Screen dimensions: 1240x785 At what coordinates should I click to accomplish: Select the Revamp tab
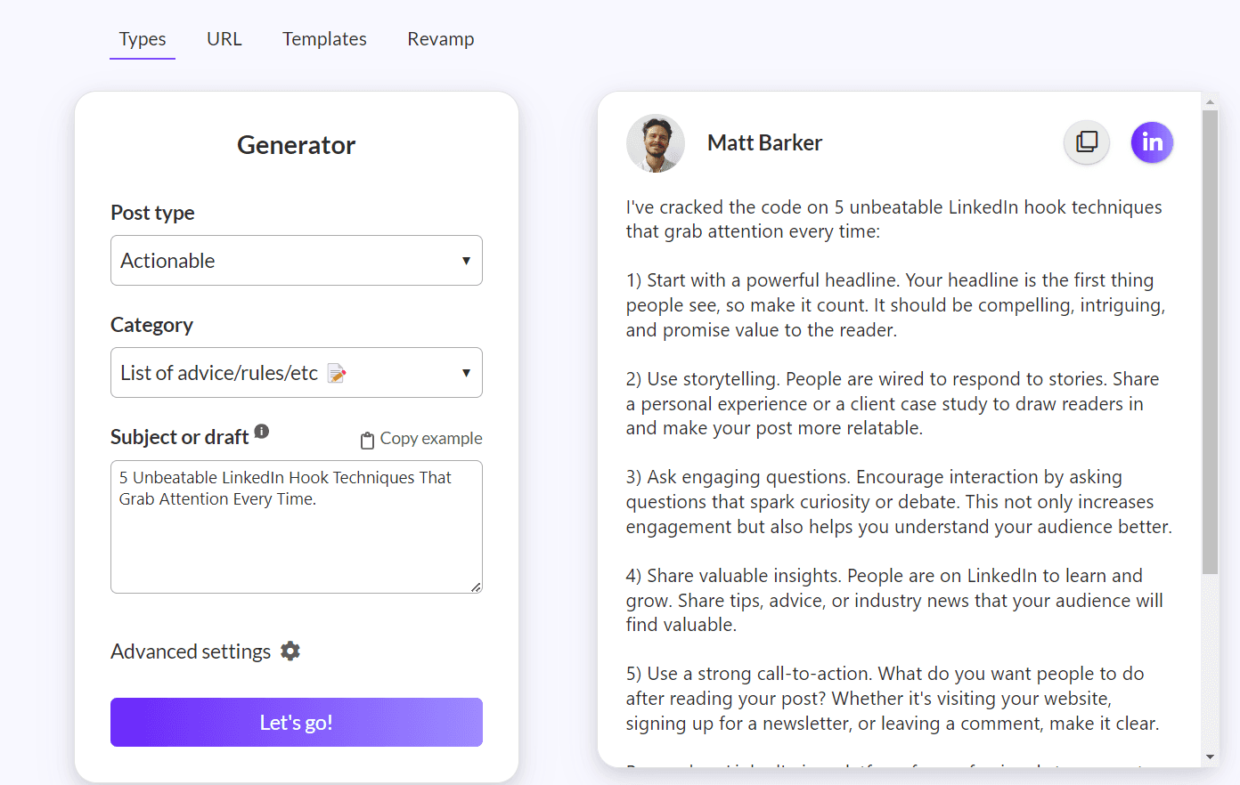[441, 39]
